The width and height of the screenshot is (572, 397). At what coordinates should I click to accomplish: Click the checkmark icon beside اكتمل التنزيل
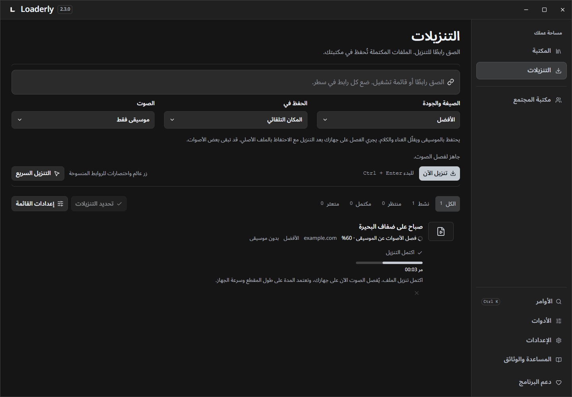click(420, 252)
